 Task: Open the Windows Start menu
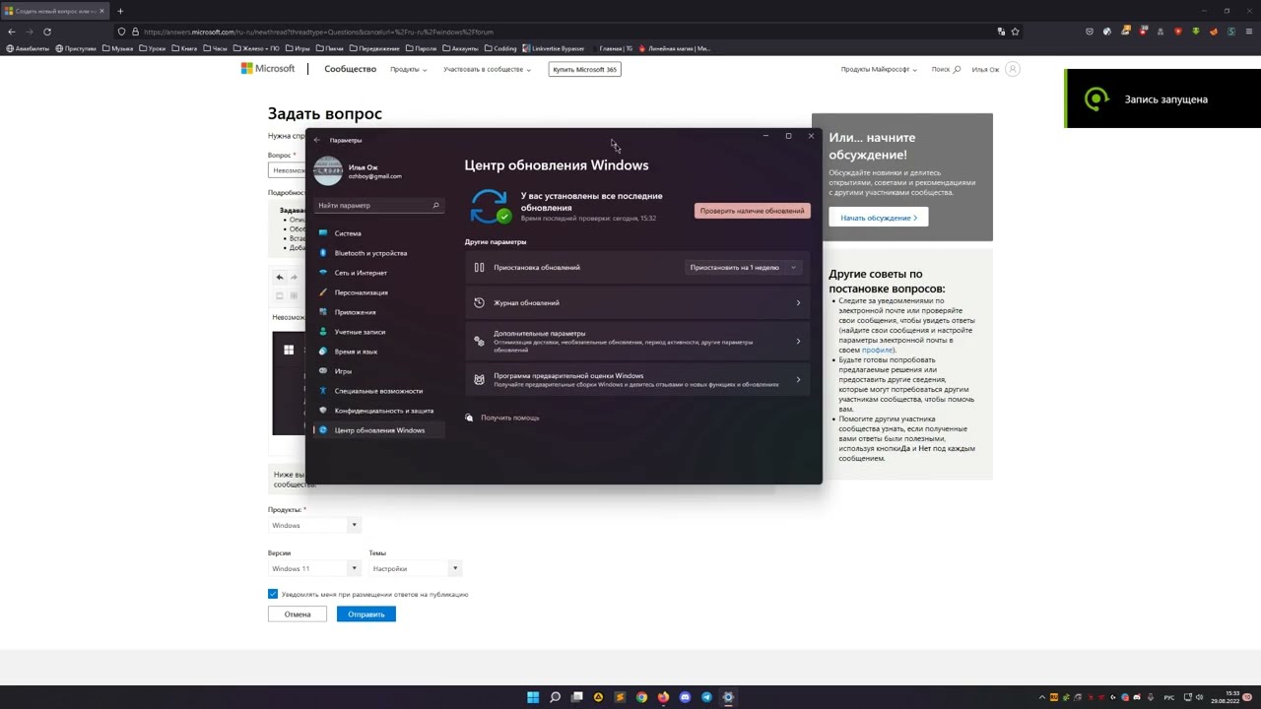(x=533, y=697)
